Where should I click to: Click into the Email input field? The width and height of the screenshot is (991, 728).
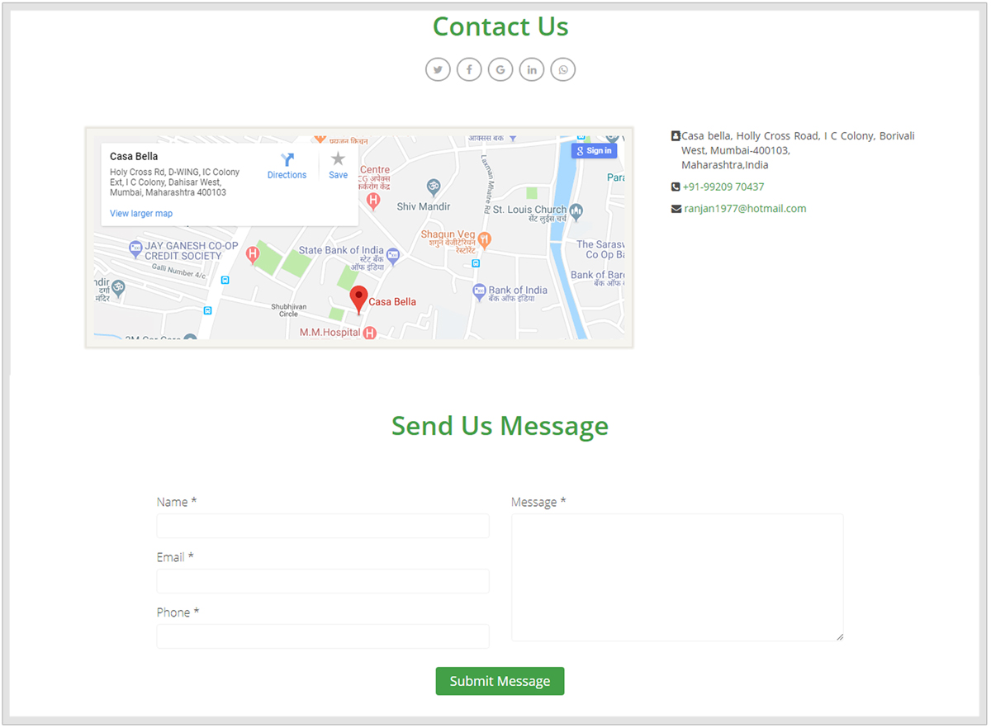coord(323,581)
